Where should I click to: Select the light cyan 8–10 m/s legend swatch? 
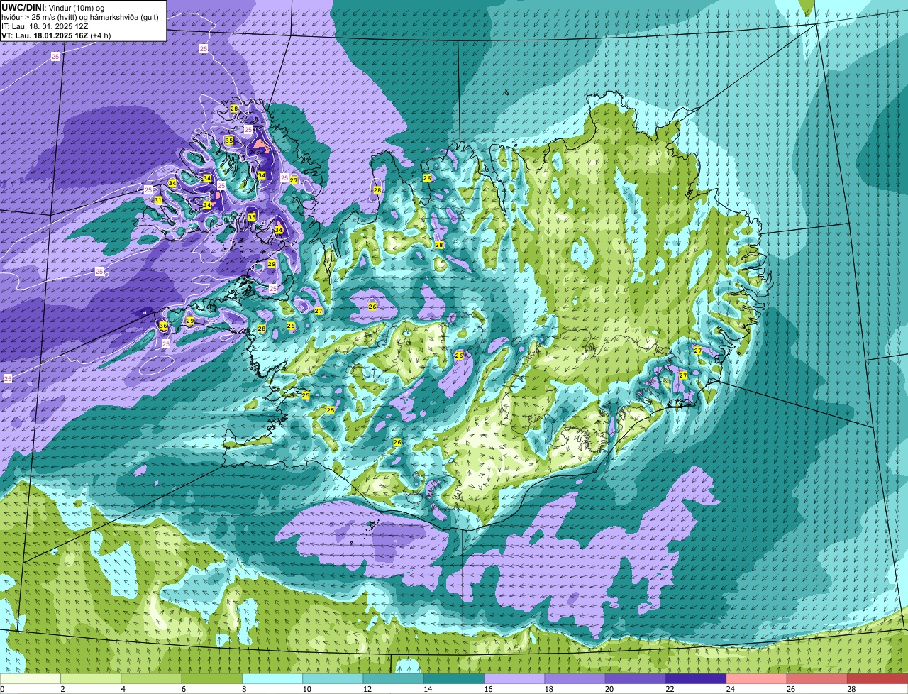tap(272, 678)
